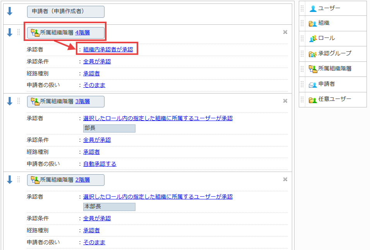
Task: Click 全員が承認 link in the 2階層 step
Action: 97,218
